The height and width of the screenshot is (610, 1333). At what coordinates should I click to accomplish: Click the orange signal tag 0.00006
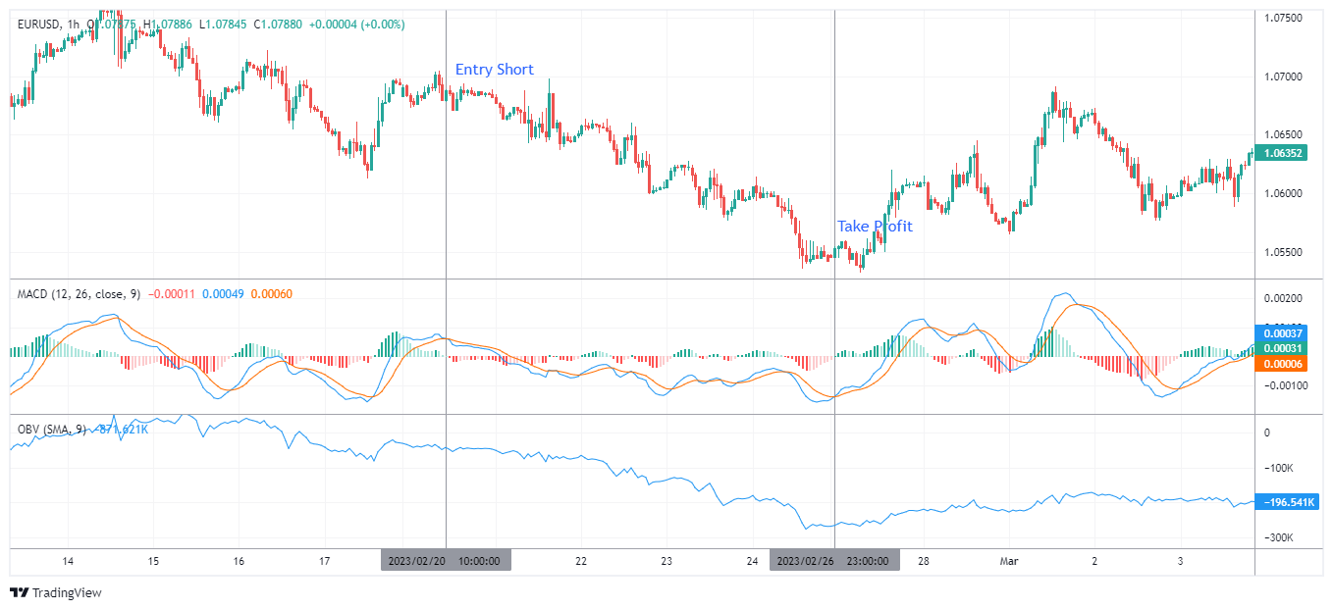coord(1283,364)
